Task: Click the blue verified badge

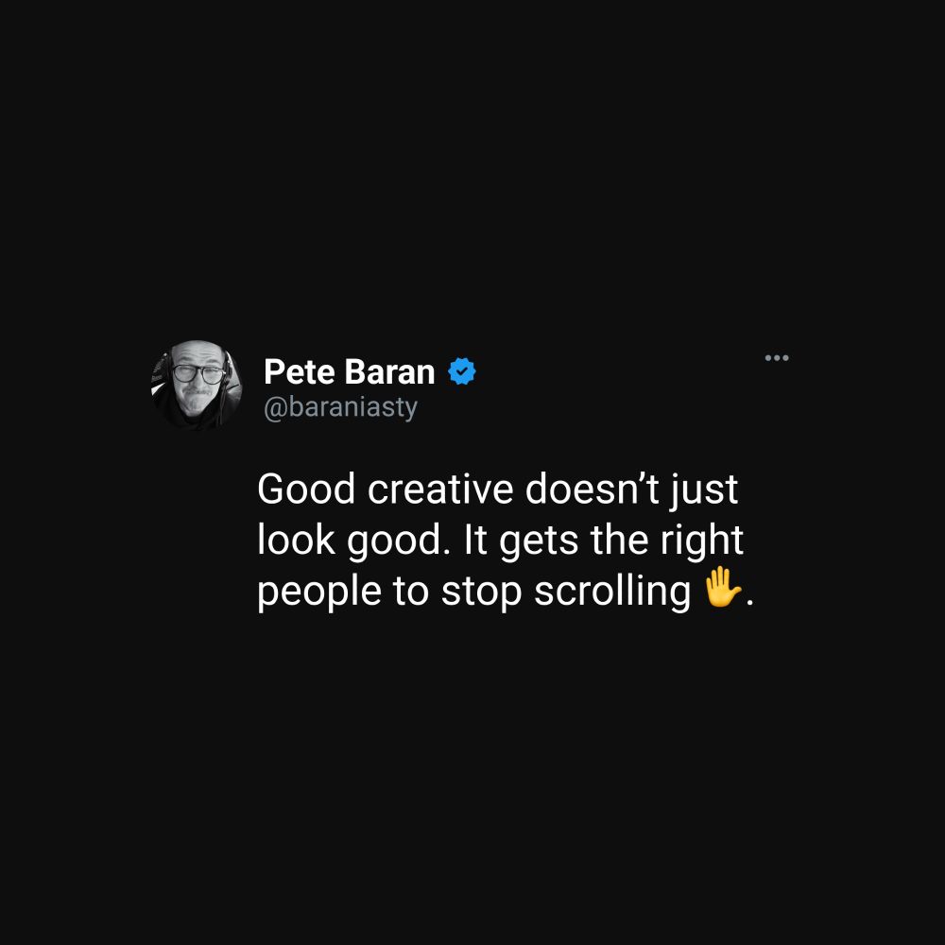Action: pos(462,371)
